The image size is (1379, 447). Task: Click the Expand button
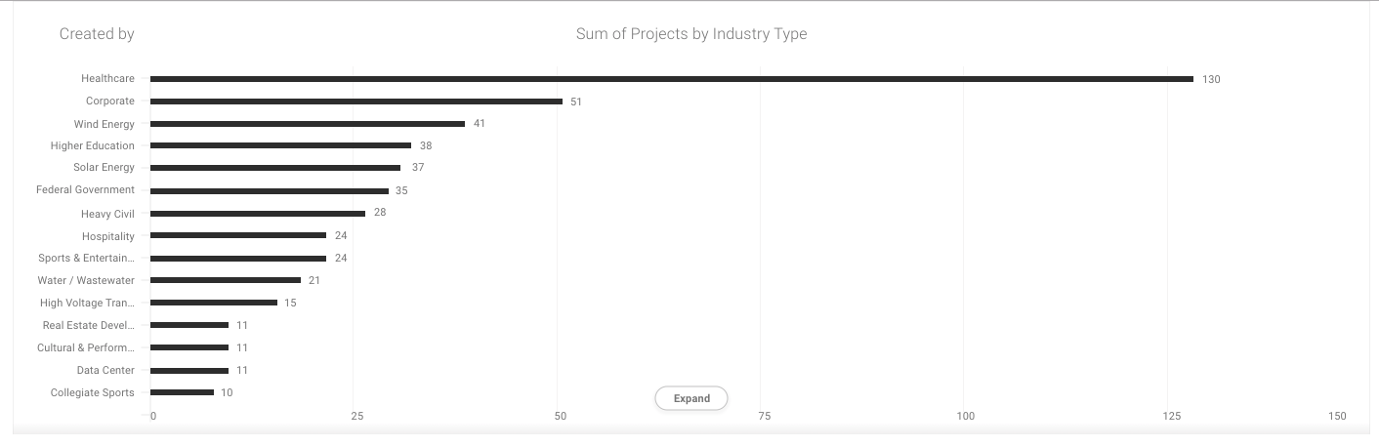pyautogui.click(x=690, y=398)
